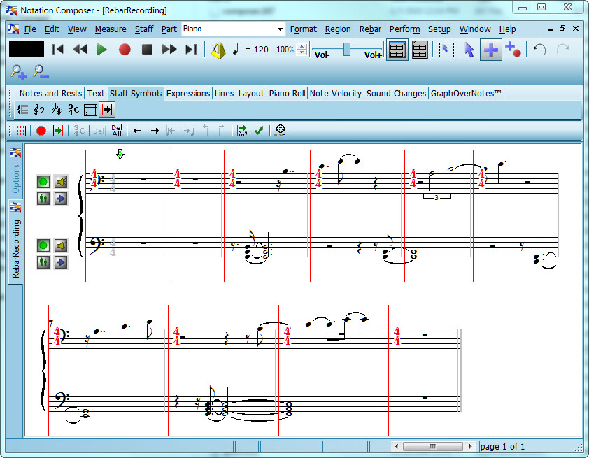Toggle the green record indicator on bass staff
The width and height of the screenshot is (589, 458).
[x=43, y=245]
